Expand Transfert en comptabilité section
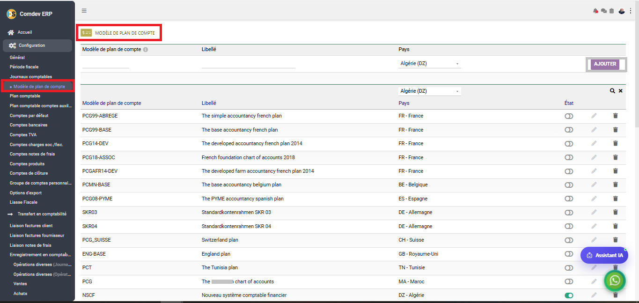Screen dimensions: 639x303 point(37,214)
